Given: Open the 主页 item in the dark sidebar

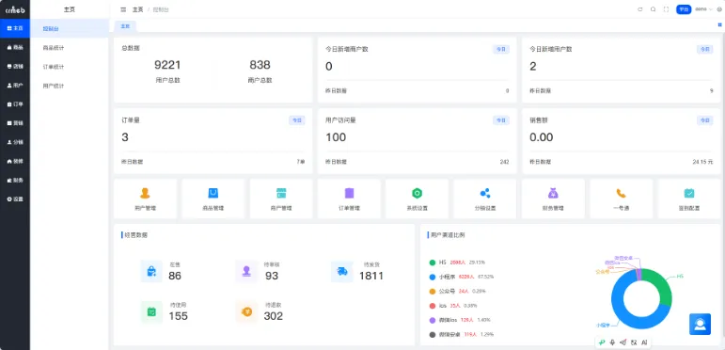Looking at the screenshot, I should (15, 28).
